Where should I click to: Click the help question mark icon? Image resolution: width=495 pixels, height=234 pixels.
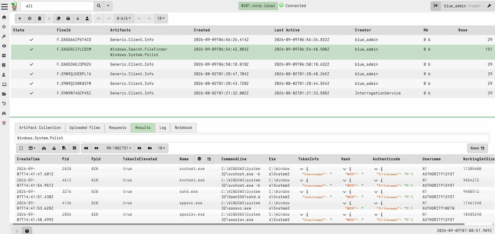point(27,231)
